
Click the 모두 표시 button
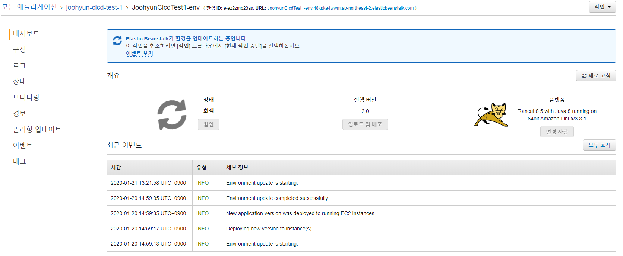(x=599, y=145)
